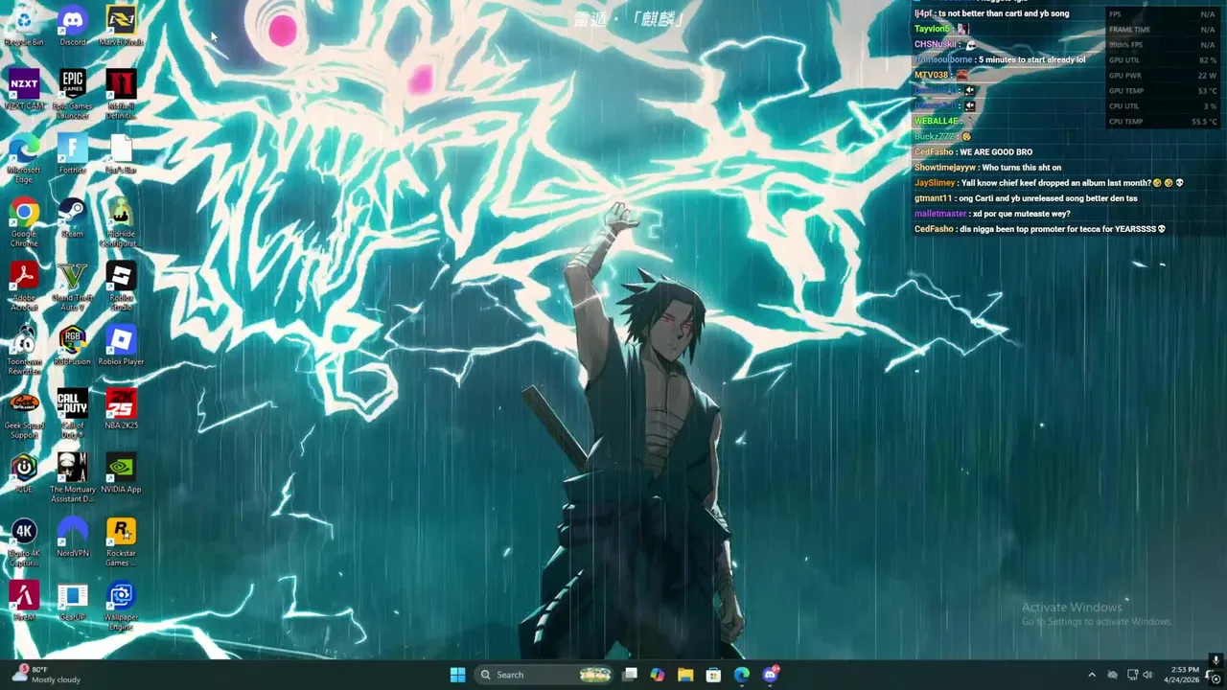This screenshot has height=690, width=1227.
Task: Open File Explorer from the taskbar
Action: 685,675
